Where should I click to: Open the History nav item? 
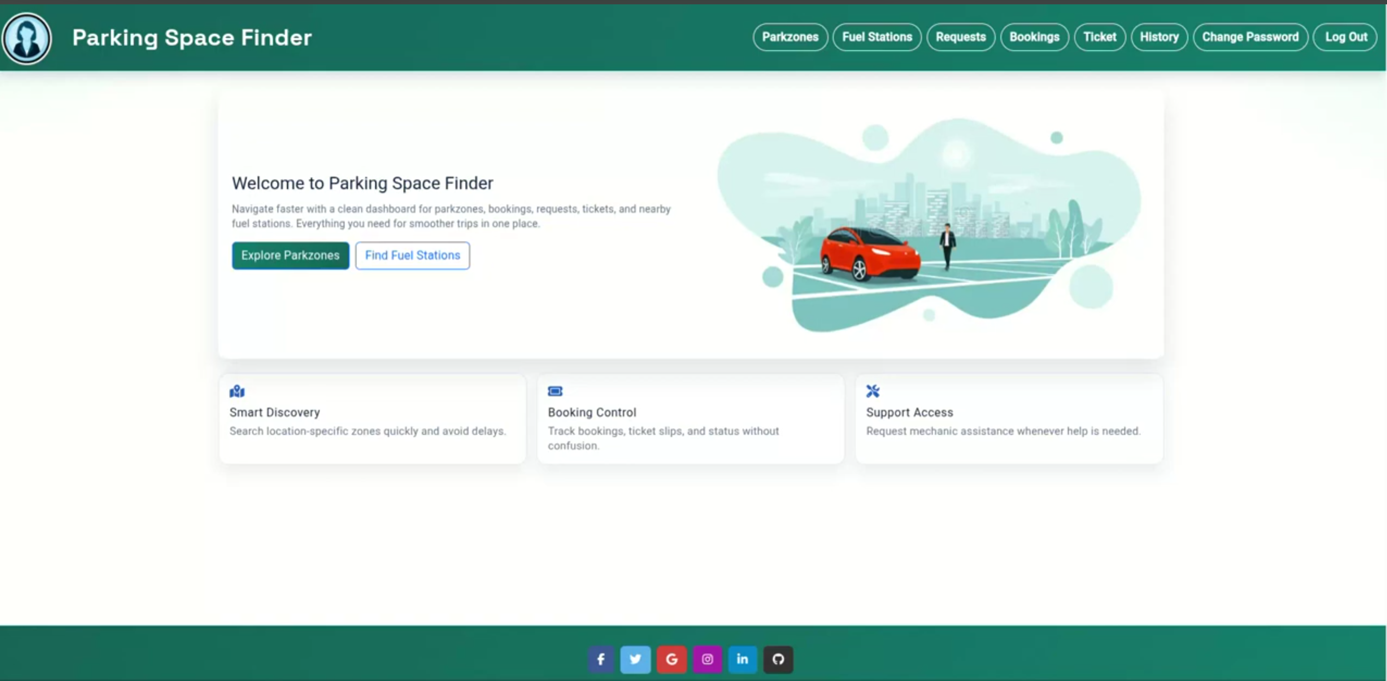[1159, 37]
